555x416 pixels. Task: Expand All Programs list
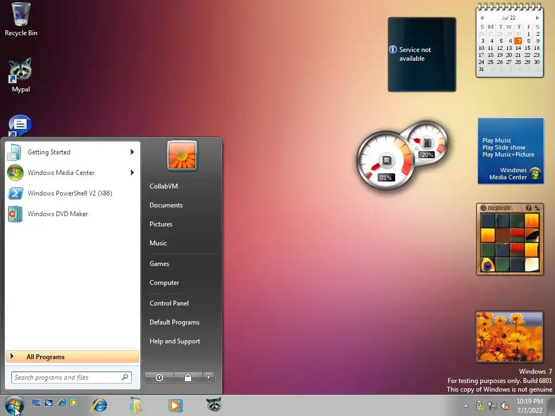[x=73, y=356]
